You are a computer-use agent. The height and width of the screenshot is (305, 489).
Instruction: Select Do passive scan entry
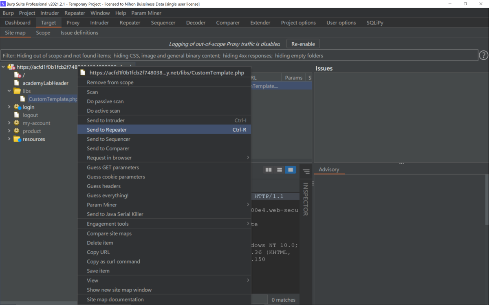[164, 101]
